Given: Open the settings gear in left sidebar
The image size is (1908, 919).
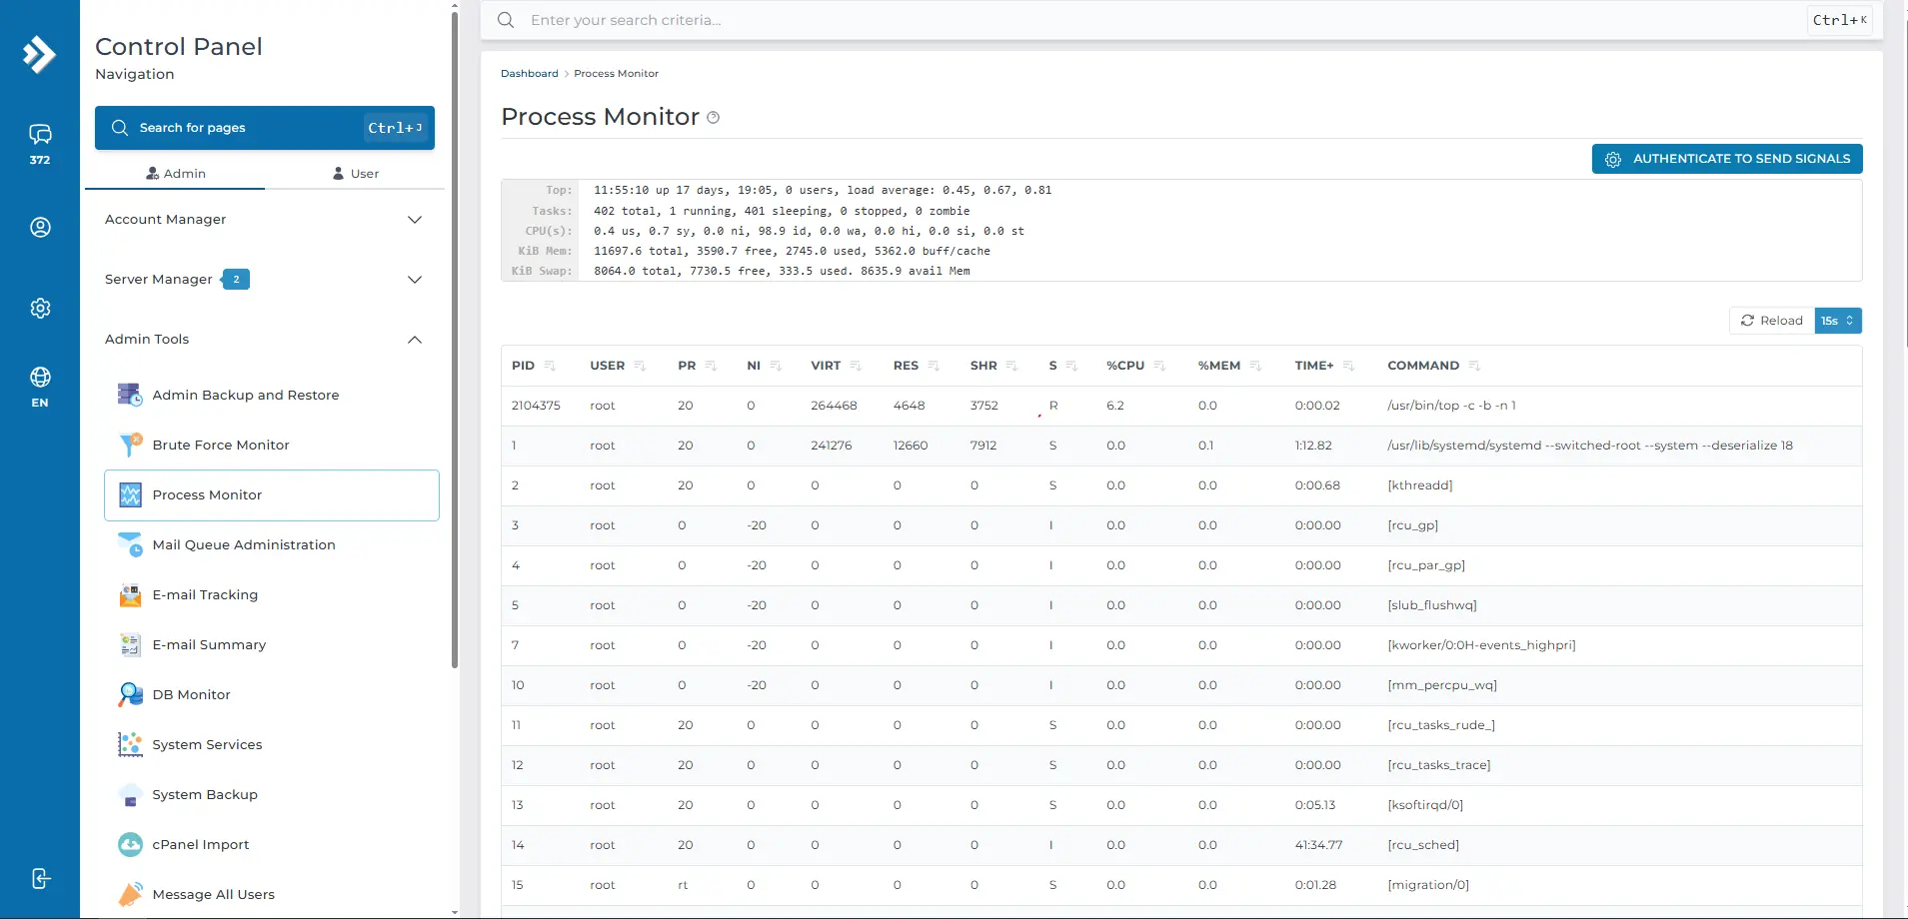Looking at the screenshot, I should (x=40, y=309).
